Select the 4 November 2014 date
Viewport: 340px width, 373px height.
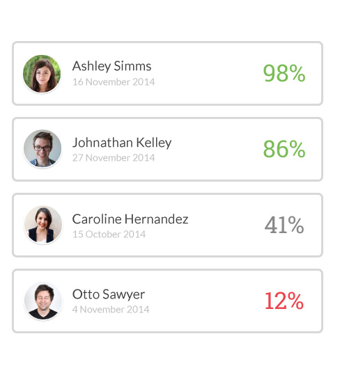[111, 310]
